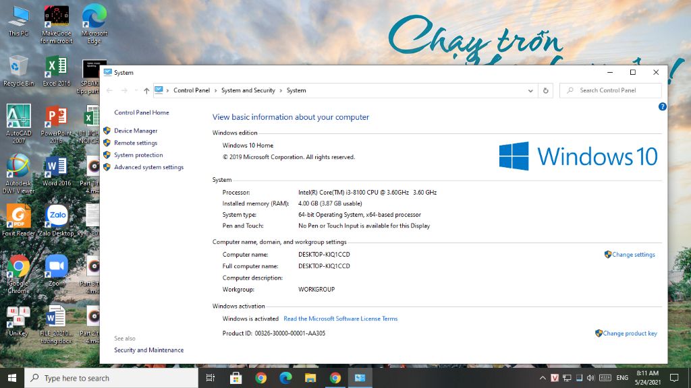Open File Explorer from taskbar
This screenshot has height=388, width=691.
(x=310, y=378)
